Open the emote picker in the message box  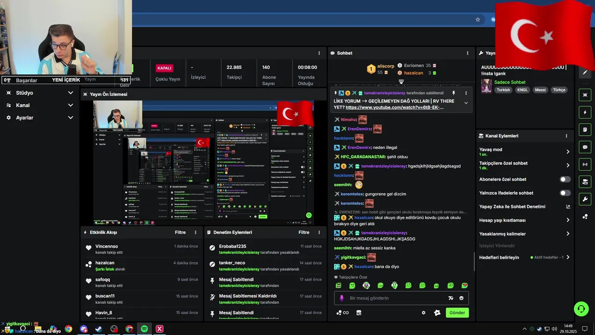462,298
